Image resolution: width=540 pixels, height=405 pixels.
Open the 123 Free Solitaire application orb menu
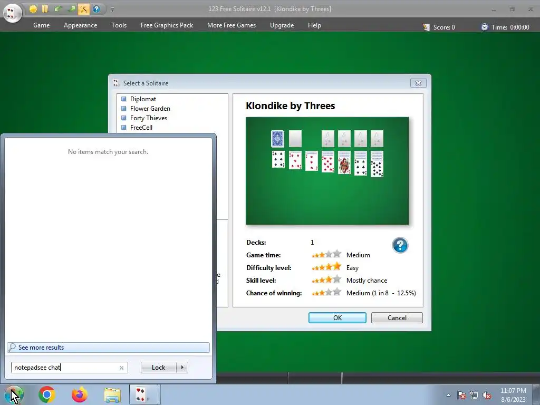[13, 13]
